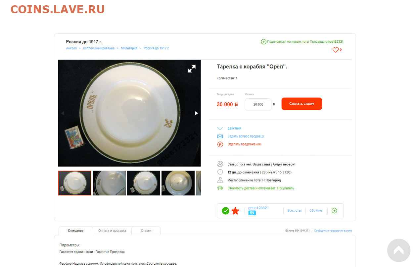The image size is (415, 267).
Task: Click the envelope icon to ask seller
Action: click(220, 136)
